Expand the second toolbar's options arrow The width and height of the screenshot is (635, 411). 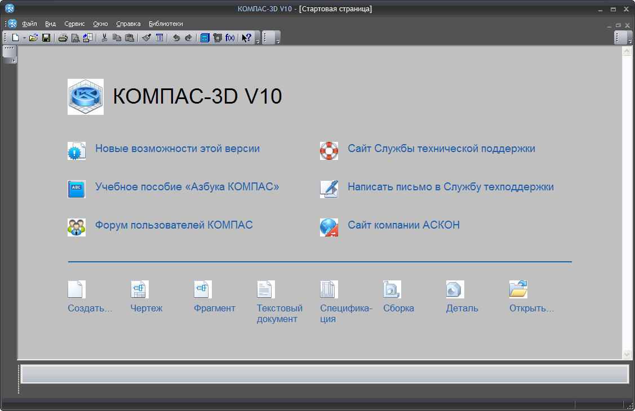277,38
